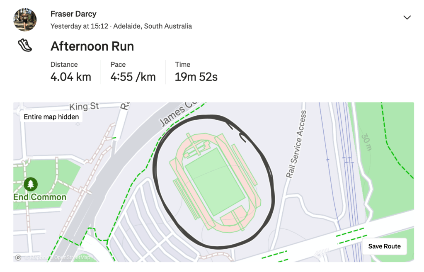Click the End Common park tree icon
424x272 pixels.
pos(31,184)
